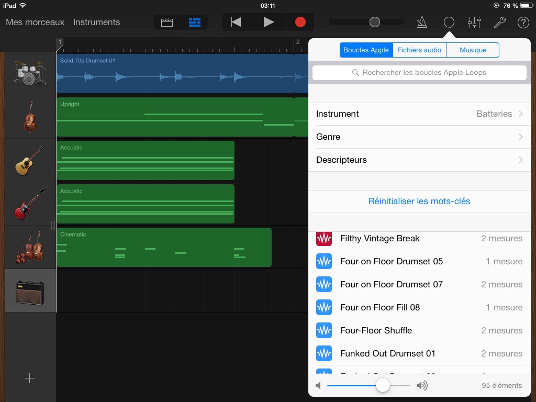Viewport: 536px width, 402px height.
Task: Select Funked Out Drumset 01 name
Action: 388,353
